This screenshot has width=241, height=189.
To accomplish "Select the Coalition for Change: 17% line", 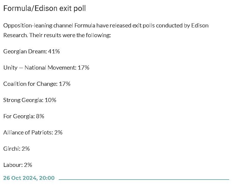I will pos(37,84).
